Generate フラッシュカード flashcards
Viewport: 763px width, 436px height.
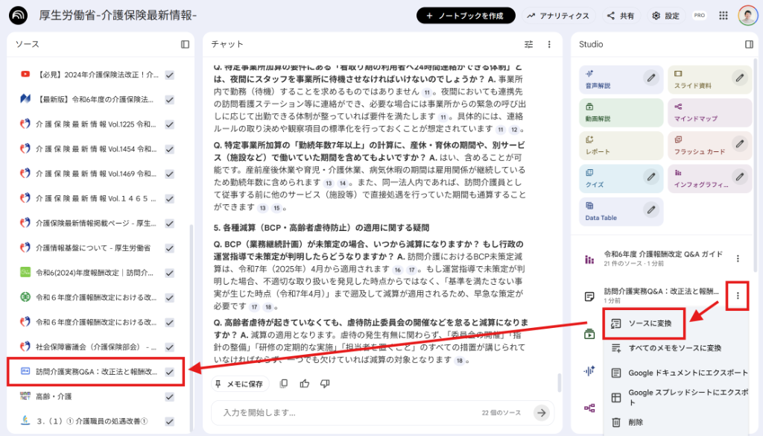point(709,146)
